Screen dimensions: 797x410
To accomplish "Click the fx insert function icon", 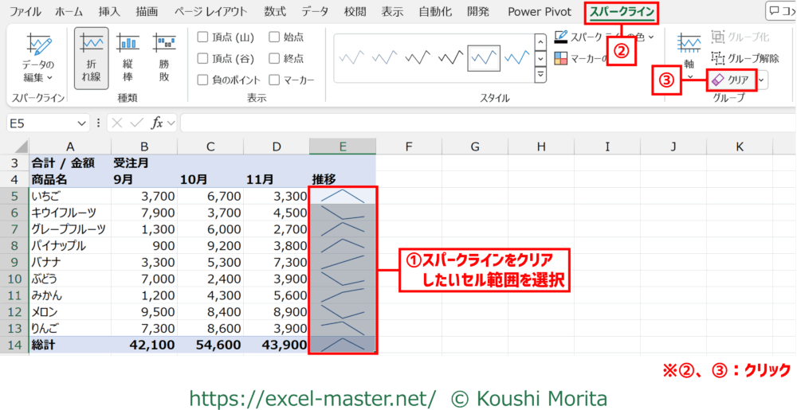I will (158, 123).
